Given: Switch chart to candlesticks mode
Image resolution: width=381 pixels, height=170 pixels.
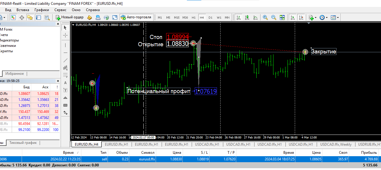Looking at the screenshot, I should (x=247, y=17).
